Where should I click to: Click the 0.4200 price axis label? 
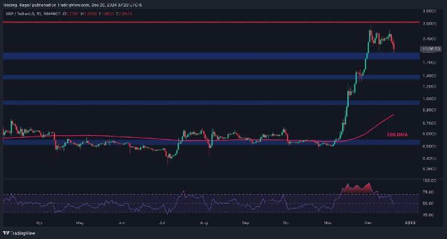coord(429,158)
